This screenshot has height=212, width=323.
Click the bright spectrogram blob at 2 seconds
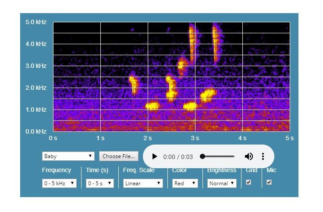tap(153, 106)
